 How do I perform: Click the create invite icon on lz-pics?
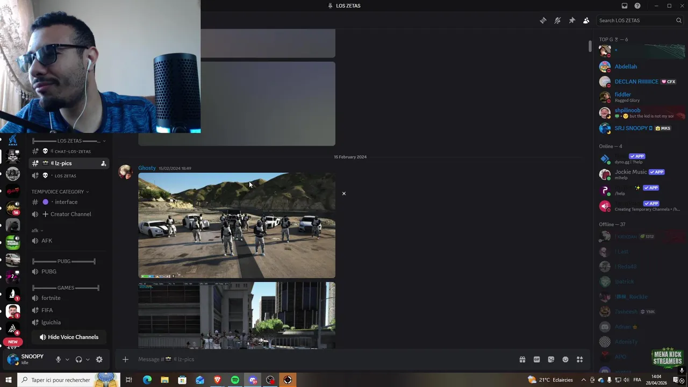point(103,163)
